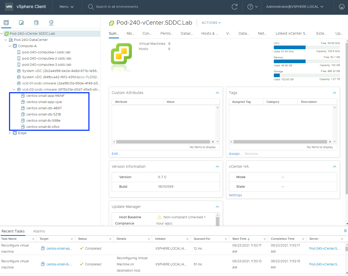The height and width of the screenshot is (276, 348).
Task: Open the Menu dropdown in header
Action: coord(66,7)
